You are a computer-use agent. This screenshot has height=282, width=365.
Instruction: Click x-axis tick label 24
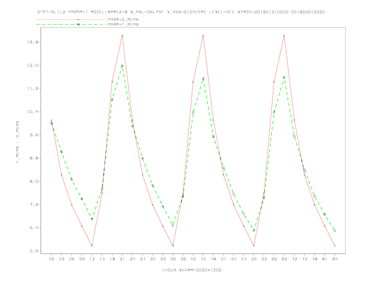(132, 259)
